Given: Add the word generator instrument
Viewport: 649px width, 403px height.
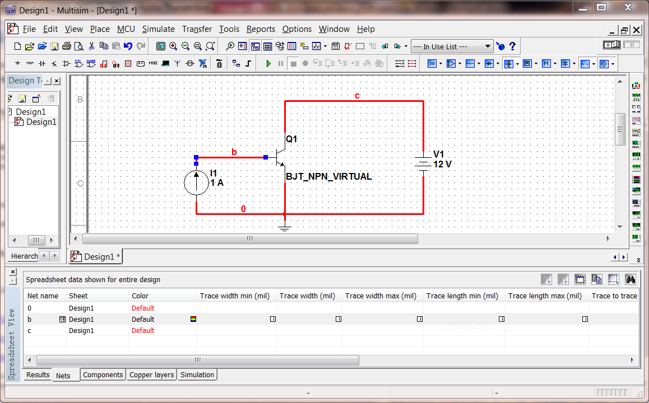Looking at the screenshot, I should coord(636,167).
